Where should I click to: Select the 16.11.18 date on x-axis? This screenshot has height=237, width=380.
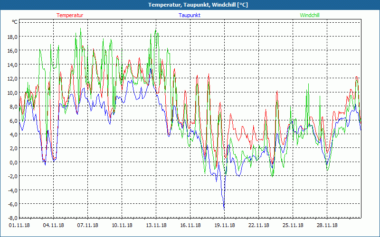190,226
